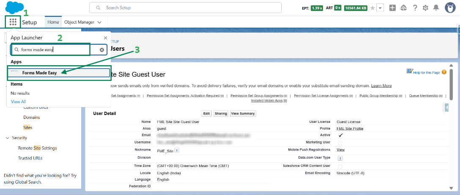
Task: Click the Search Setup field
Action: pos(185,8)
